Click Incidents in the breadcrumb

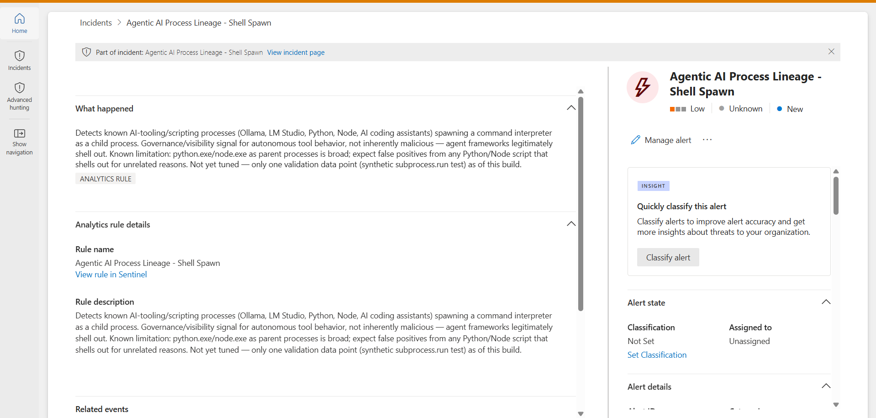click(96, 23)
